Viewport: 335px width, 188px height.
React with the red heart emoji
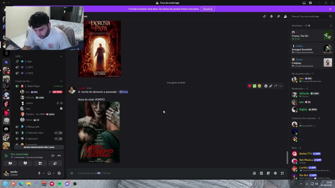pos(250,86)
